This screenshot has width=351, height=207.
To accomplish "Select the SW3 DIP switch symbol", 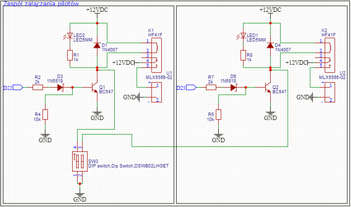I will pyautogui.click(x=80, y=161).
